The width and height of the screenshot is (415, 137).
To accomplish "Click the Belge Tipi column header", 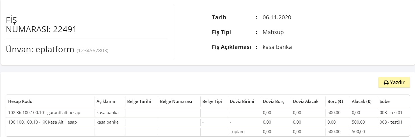I will [212, 101].
